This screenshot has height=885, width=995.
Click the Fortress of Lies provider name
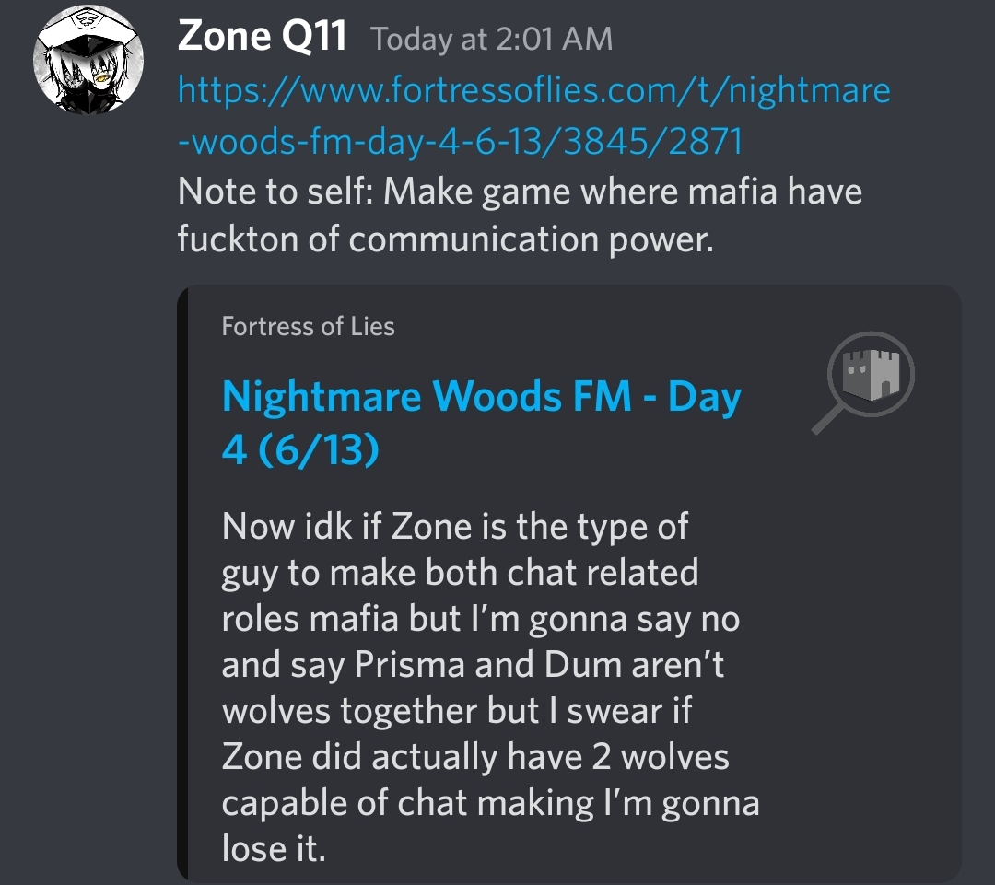pos(308,327)
